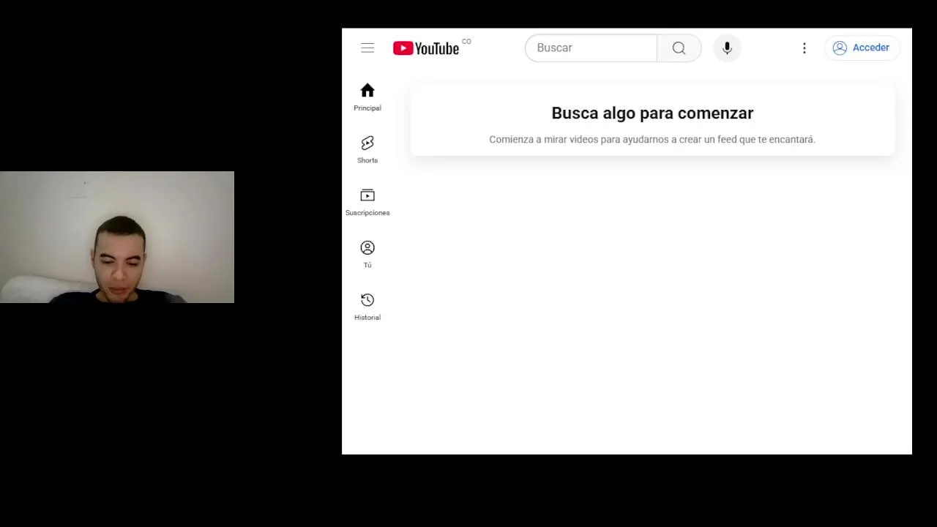
Task: Open the hamburger guide menu
Action: [x=367, y=48]
